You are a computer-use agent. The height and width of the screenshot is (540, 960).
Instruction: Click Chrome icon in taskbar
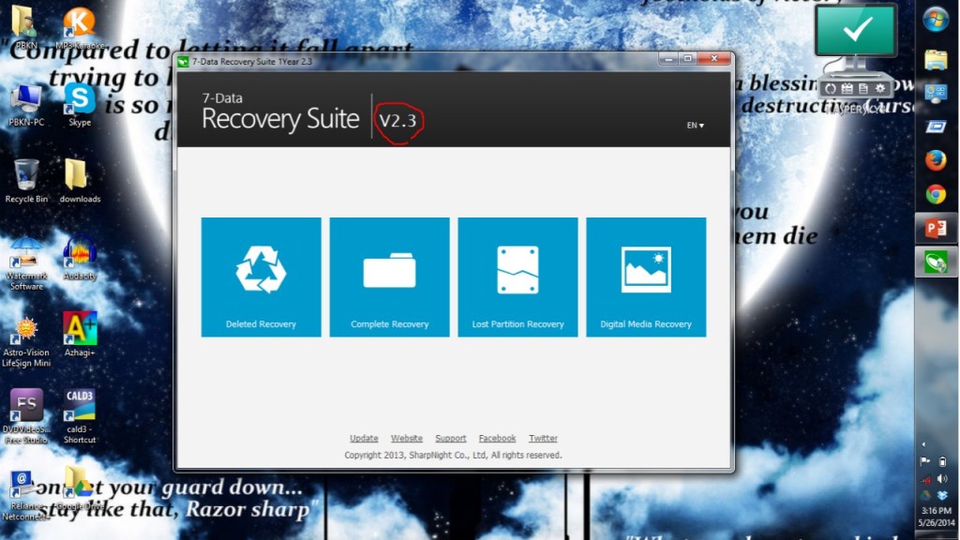point(936,194)
